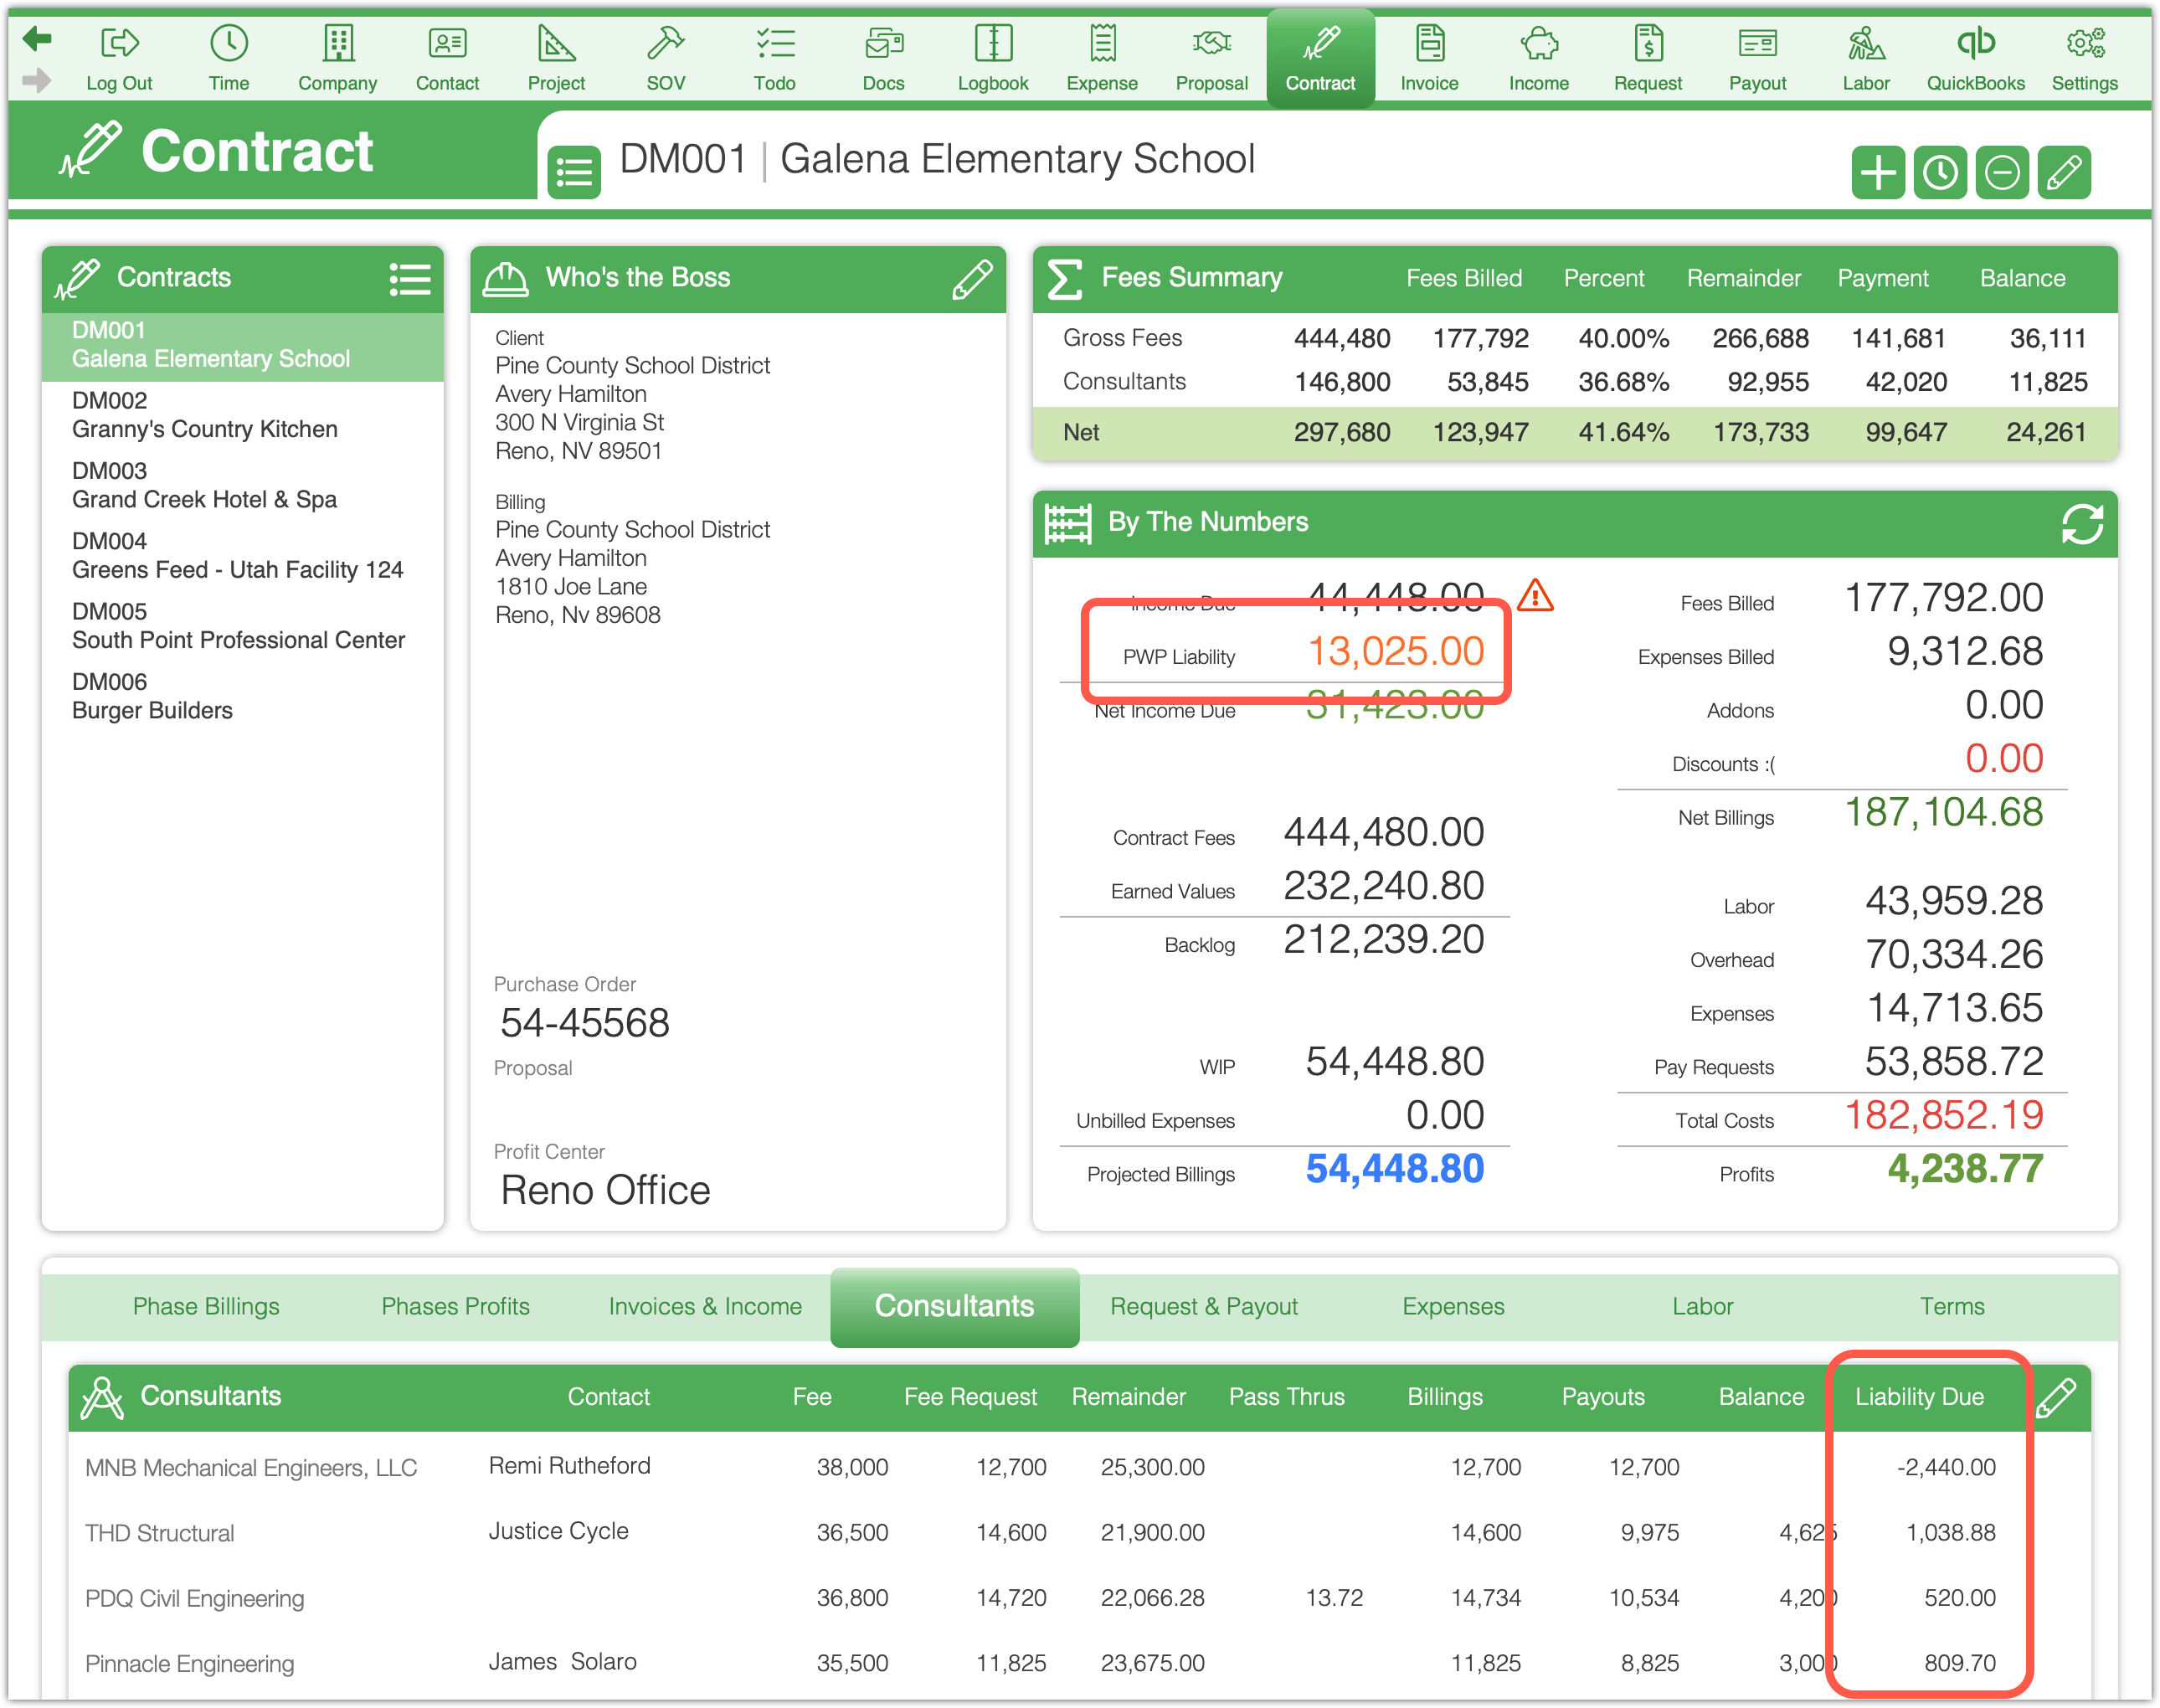The image size is (2160, 1708).
Task: Select contract DM001 Galena Elementary School
Action: coord(243,345)
